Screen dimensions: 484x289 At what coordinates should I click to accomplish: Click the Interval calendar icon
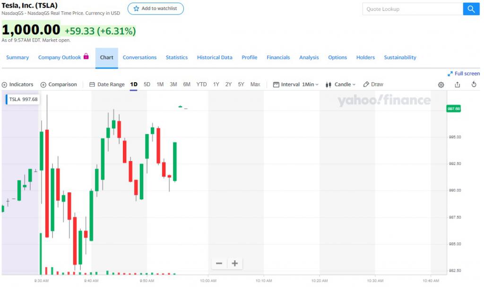(276, 85)
